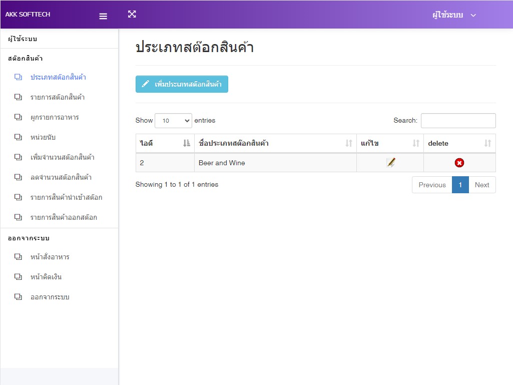
Task: Click the AKK SOFTTECH brand logo text
Action: tap(28, 15)
